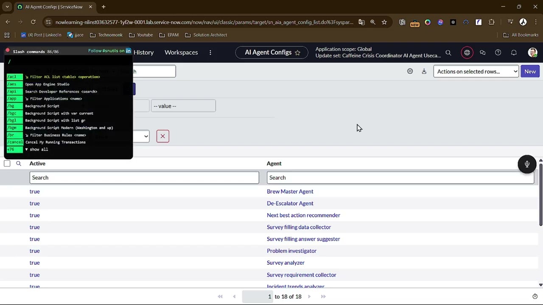Open the Workspaces menu

(181, 53)
